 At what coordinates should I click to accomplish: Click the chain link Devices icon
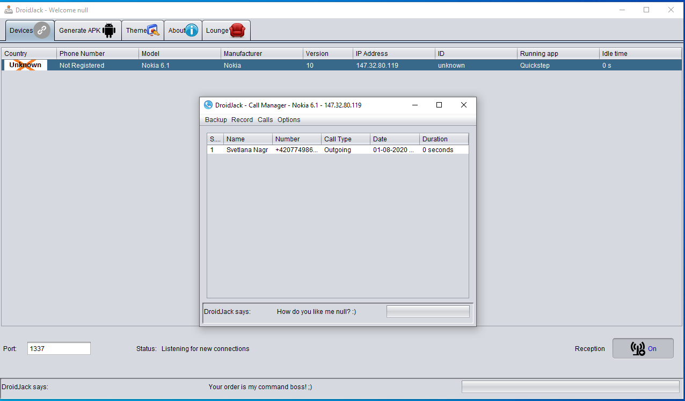click(x=42, y=31)
